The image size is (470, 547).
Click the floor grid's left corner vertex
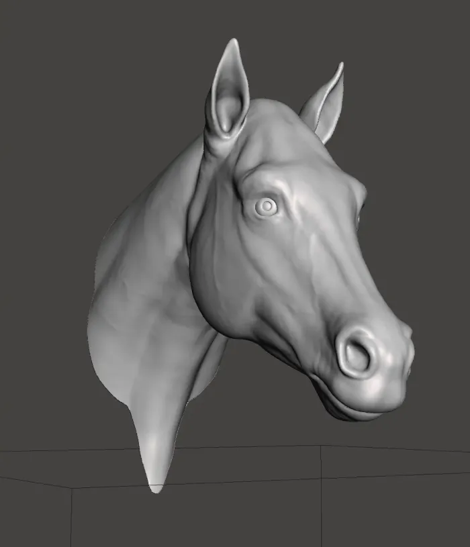[72, 488]
